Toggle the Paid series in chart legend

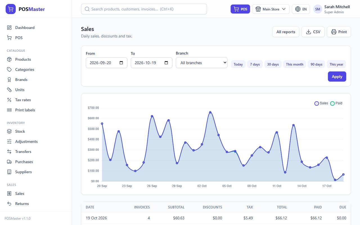pos(336,103)
